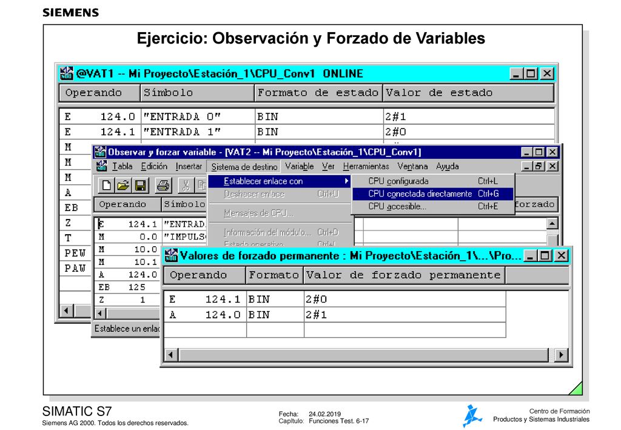Open the Herramientas menu
This screenshot has width=621, height=430.
(x=366, y=166)
